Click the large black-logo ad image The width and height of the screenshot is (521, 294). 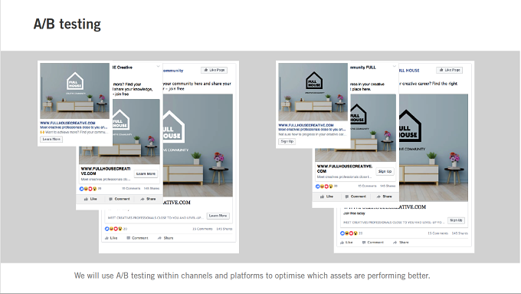[x=434, y=147]
